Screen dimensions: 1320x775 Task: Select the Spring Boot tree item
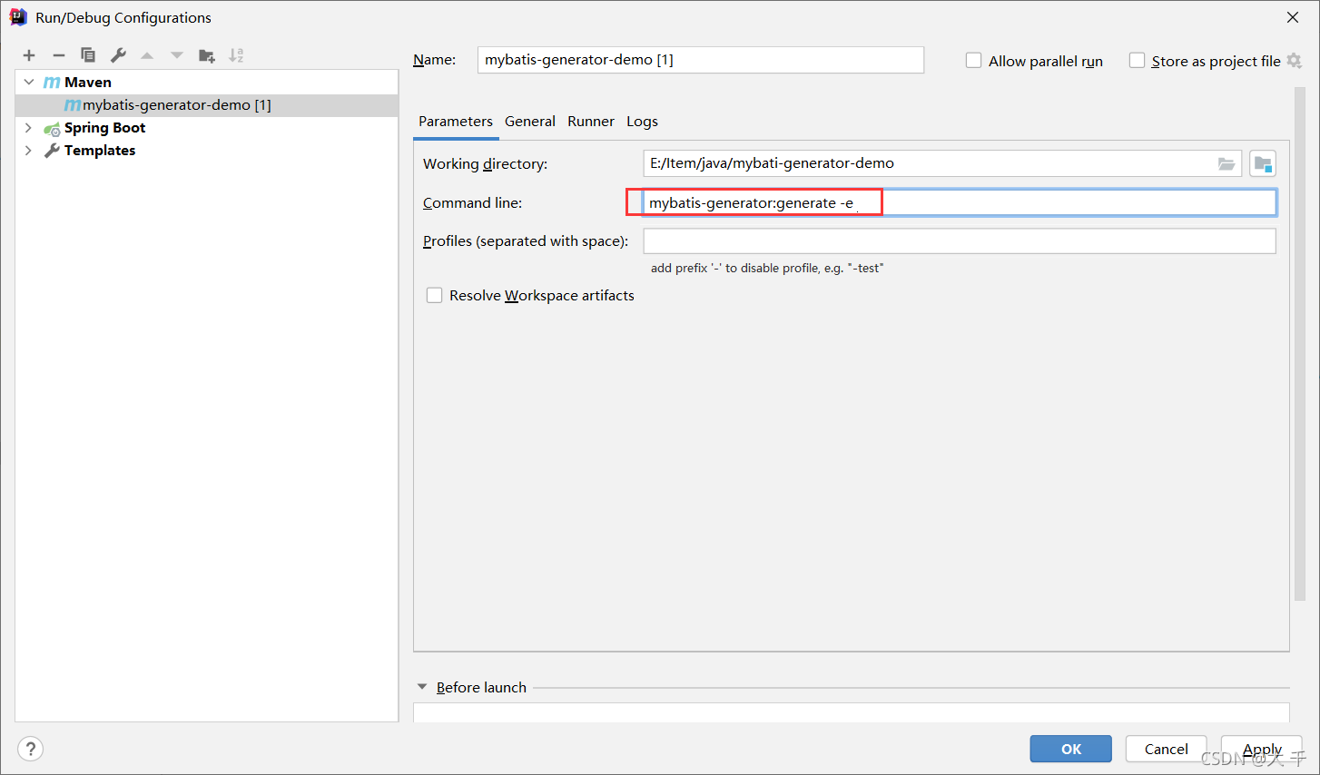(104, 128)
